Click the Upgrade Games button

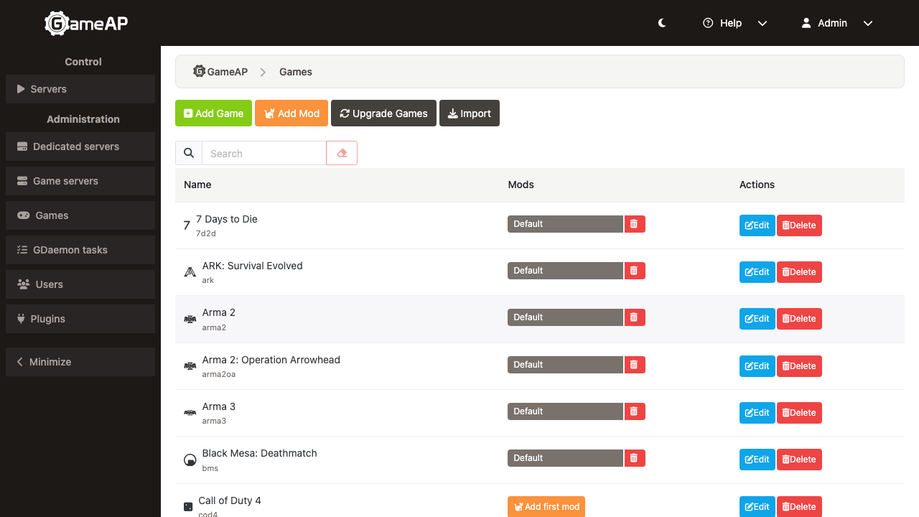383,113
